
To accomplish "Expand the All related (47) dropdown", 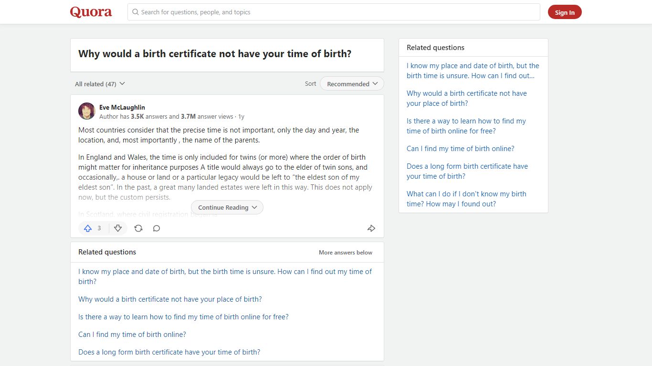I will point(100,84).
